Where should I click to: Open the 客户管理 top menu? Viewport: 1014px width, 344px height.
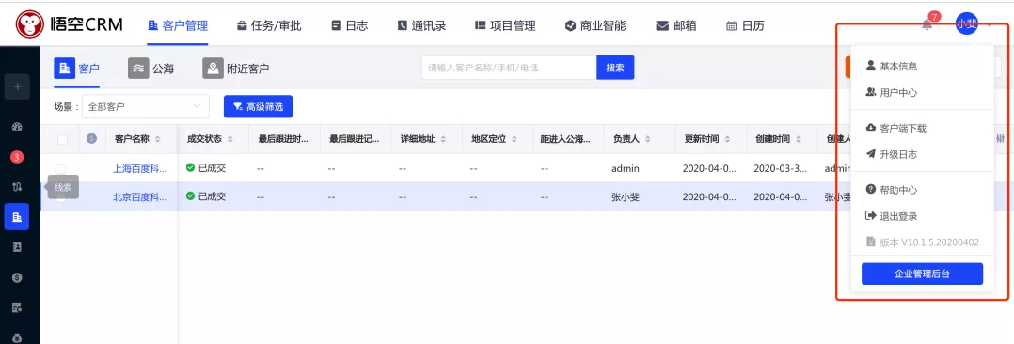click(x=178, y=26)
